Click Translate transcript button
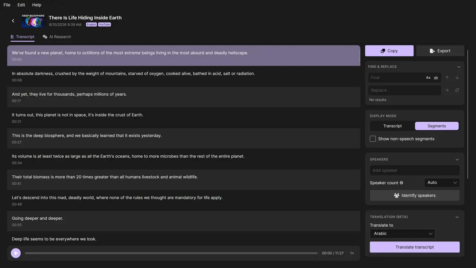 pos(415,247)
